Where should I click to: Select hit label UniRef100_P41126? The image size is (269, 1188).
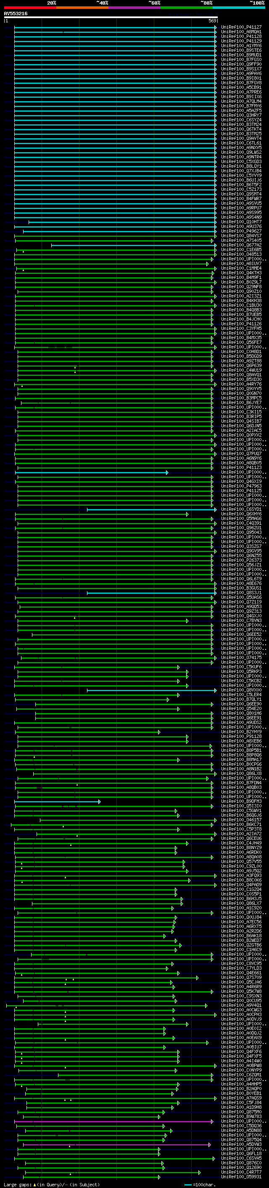pos(241,324)
